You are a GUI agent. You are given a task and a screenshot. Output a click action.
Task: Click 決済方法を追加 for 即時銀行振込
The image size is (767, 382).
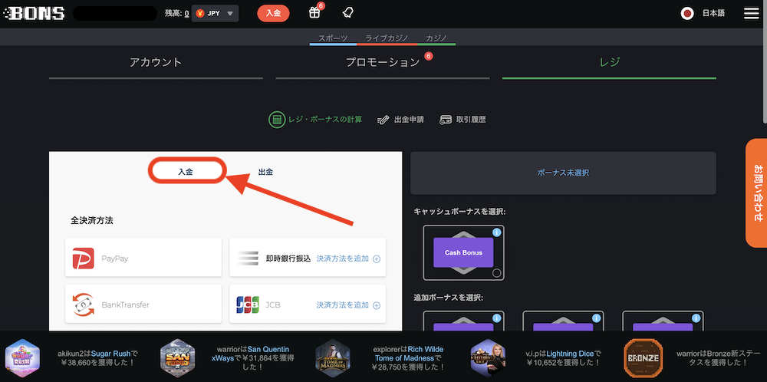tap(342, 259)
